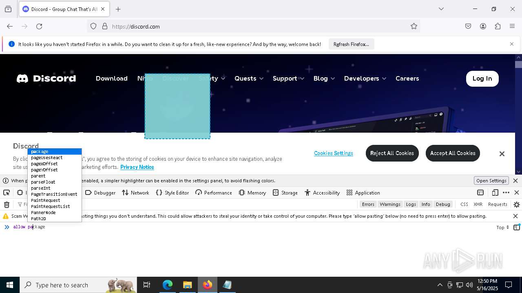Expand the Support navigation dropdown
The height and width of the screenshot is (293, 522).
click(288, 79)
